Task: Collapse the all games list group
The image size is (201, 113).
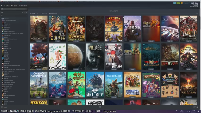Action: coord(2,18)
